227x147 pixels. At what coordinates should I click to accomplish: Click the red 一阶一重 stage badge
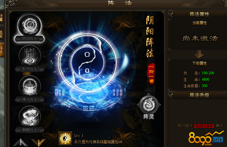click(151, 74)
